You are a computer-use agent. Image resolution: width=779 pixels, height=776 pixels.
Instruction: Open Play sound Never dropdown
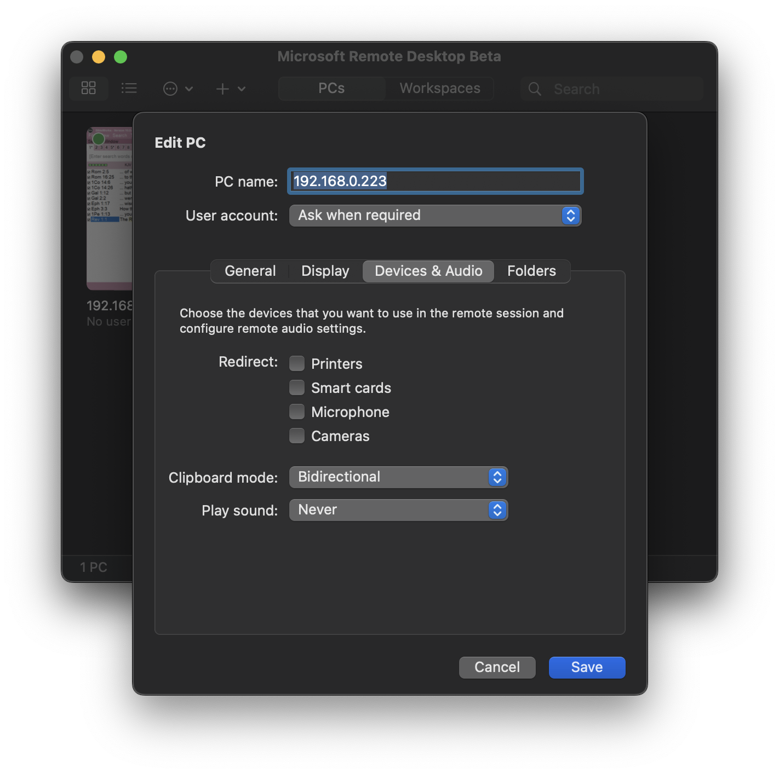398,510
